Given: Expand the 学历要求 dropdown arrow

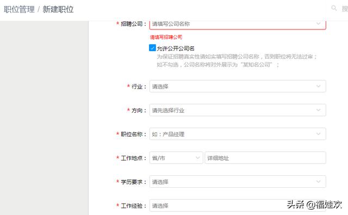Looking at the screenshot, I should [x=318, y=181].
